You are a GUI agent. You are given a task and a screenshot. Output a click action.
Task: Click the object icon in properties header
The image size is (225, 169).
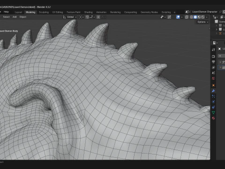click(219, 49)
